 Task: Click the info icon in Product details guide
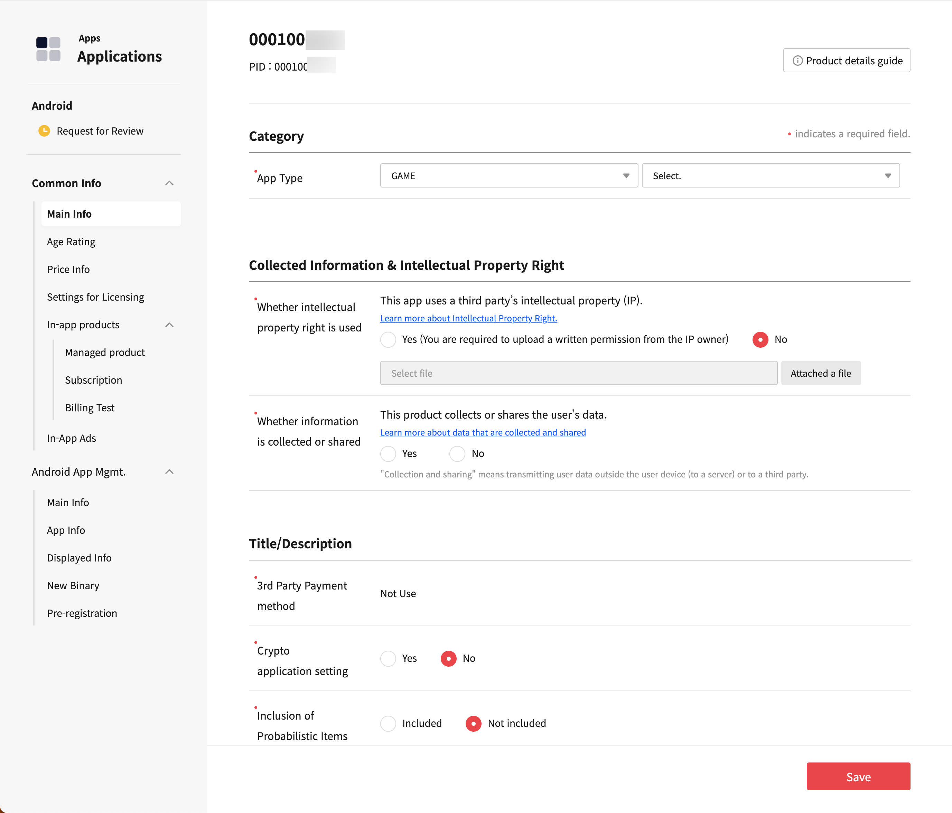click(797, 61)
